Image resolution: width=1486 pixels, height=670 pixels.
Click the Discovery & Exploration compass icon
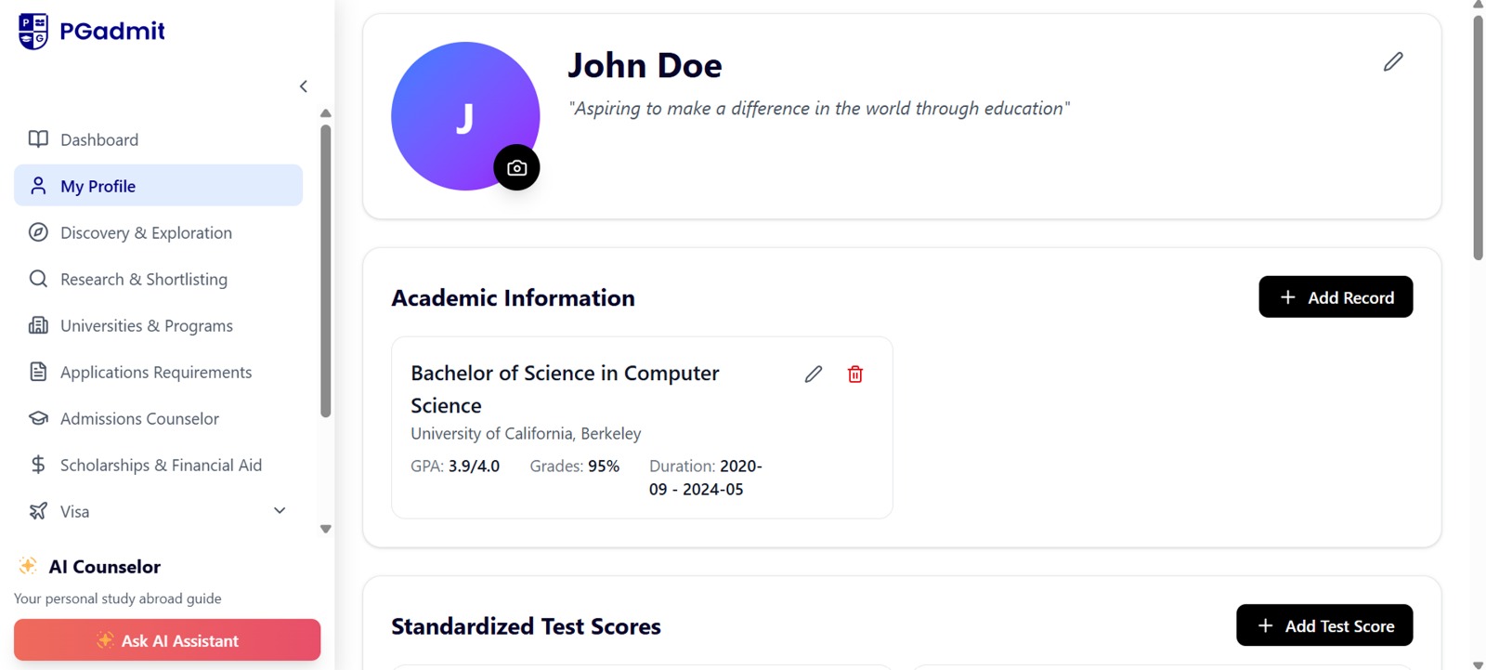tap(38, 232)
